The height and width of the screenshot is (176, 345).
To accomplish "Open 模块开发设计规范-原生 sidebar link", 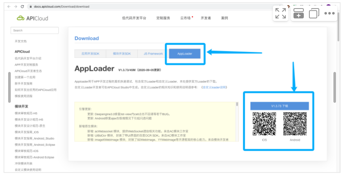I will (x=30, y=126).
